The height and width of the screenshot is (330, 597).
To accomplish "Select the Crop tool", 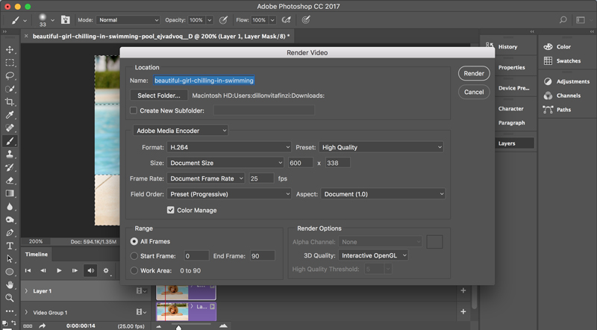I will coord(10,102).
